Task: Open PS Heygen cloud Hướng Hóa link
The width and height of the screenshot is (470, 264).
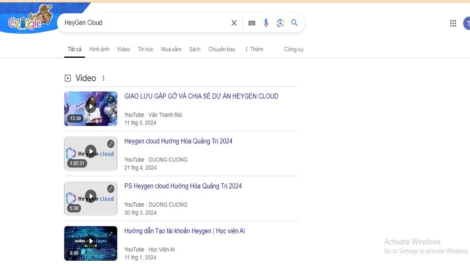Action: tap(183, 186)
